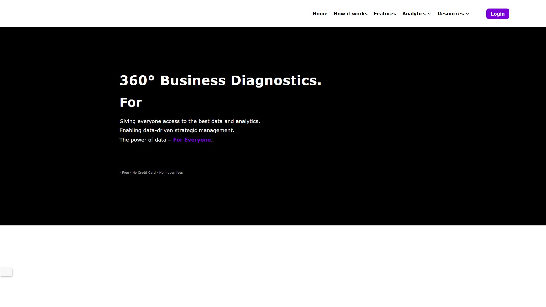Image resolution: width=546 pixels, height=307 pixels.
Task: Follow the purple "For Everyone" link
Action: point(192,140)
